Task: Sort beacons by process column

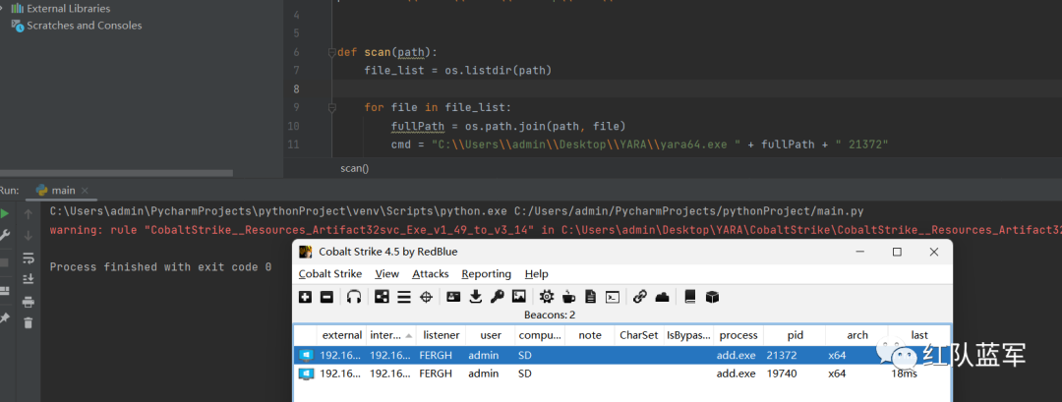Action: click(x=738, y=335)
